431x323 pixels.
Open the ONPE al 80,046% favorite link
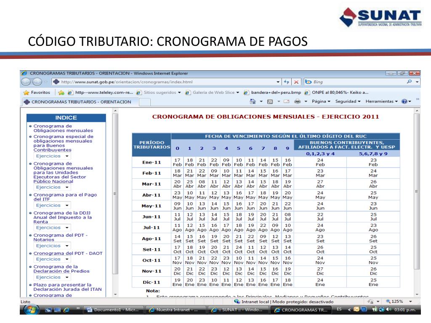click(x=336, y=93)
